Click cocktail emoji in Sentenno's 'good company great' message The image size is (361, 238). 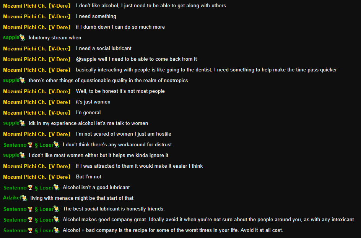pyautogui.click(x=30, y=219)
